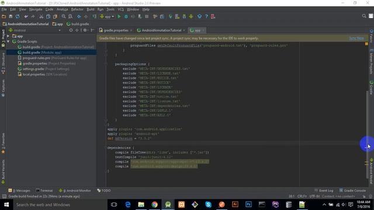Click the Hide project panel icon
374x210 pixels.
coord(92,30)
